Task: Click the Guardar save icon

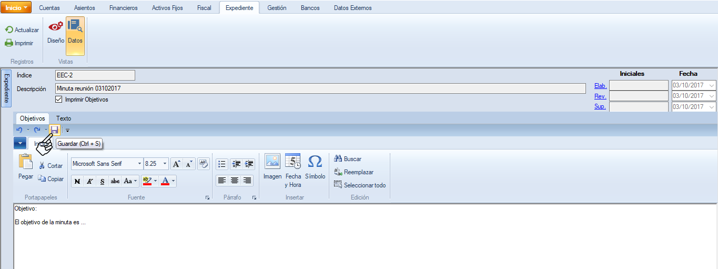Action: (x=55, y=129)
